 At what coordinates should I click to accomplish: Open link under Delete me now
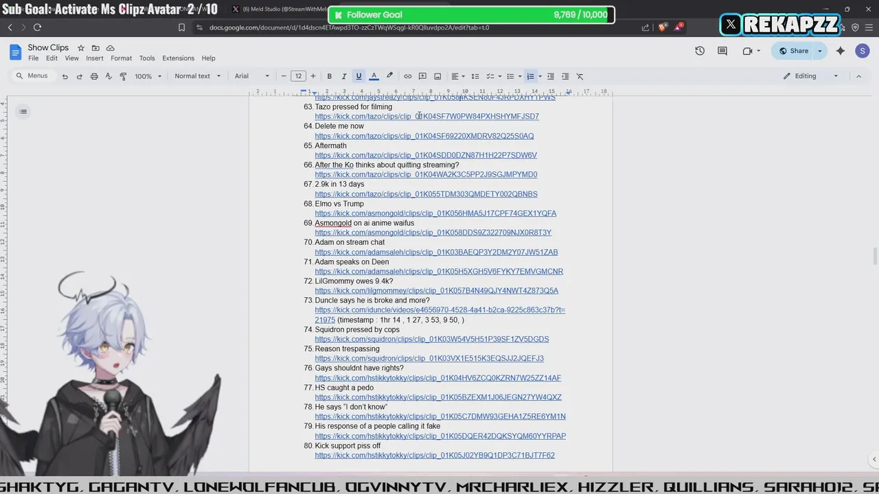click(x=424, y=136)
